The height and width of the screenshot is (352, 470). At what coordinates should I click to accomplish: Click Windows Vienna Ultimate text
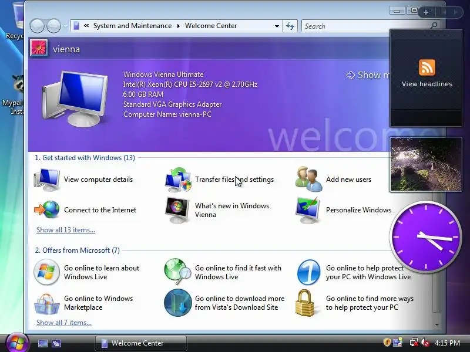point(163,75)
